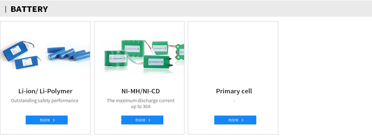372x140 pixels.
Task: Click the maximum discharge current up to 30A text
Action: [141, 103]
